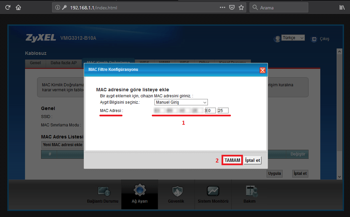Open the browser library icon
This screenshot has width=350, height=217.
(342, 8)
